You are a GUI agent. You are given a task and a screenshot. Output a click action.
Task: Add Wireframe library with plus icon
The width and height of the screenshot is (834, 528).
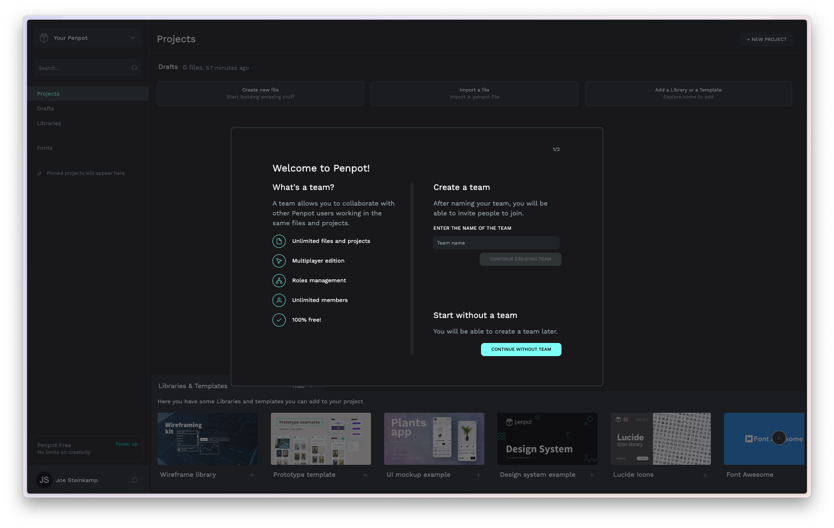click(252, 475)
